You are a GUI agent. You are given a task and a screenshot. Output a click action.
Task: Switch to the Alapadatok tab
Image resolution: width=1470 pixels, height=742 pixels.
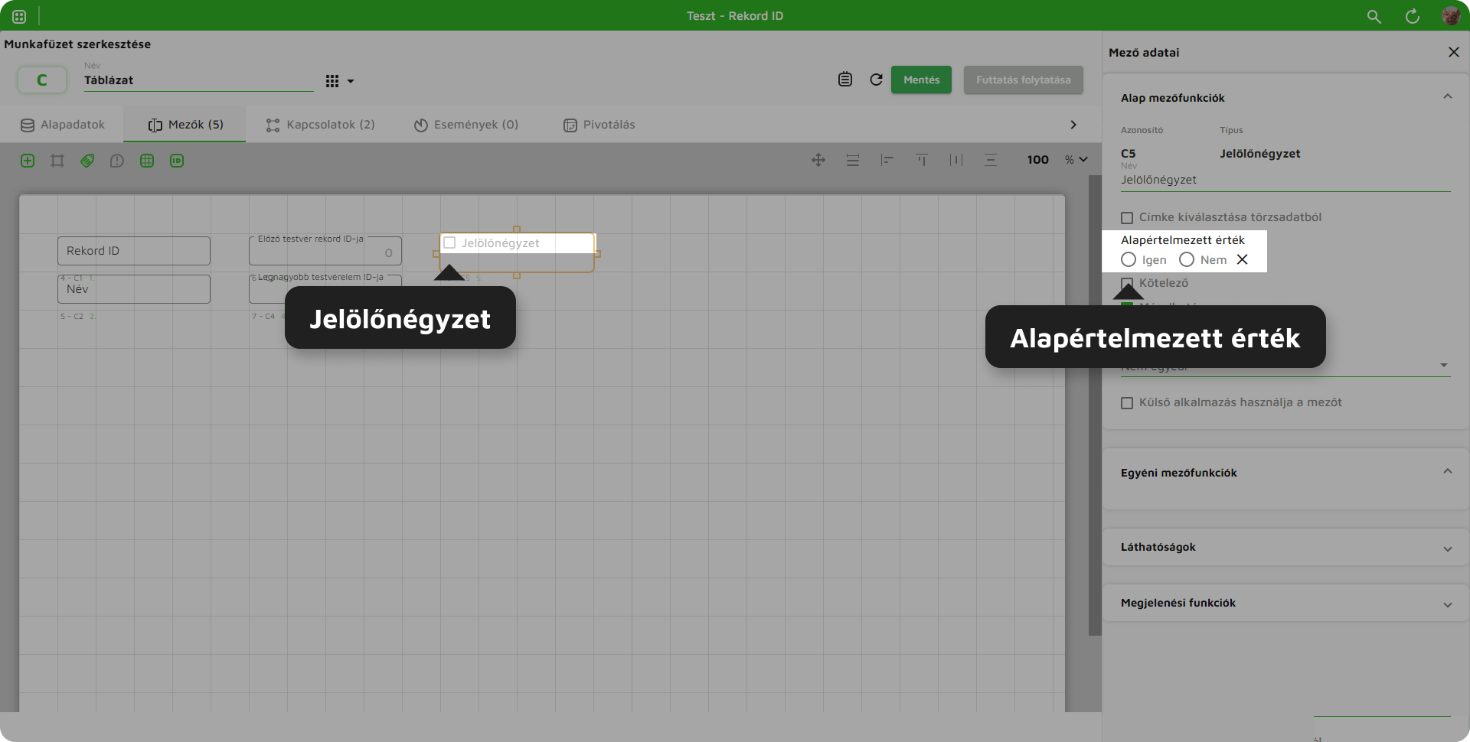click(x=63, y=125)
